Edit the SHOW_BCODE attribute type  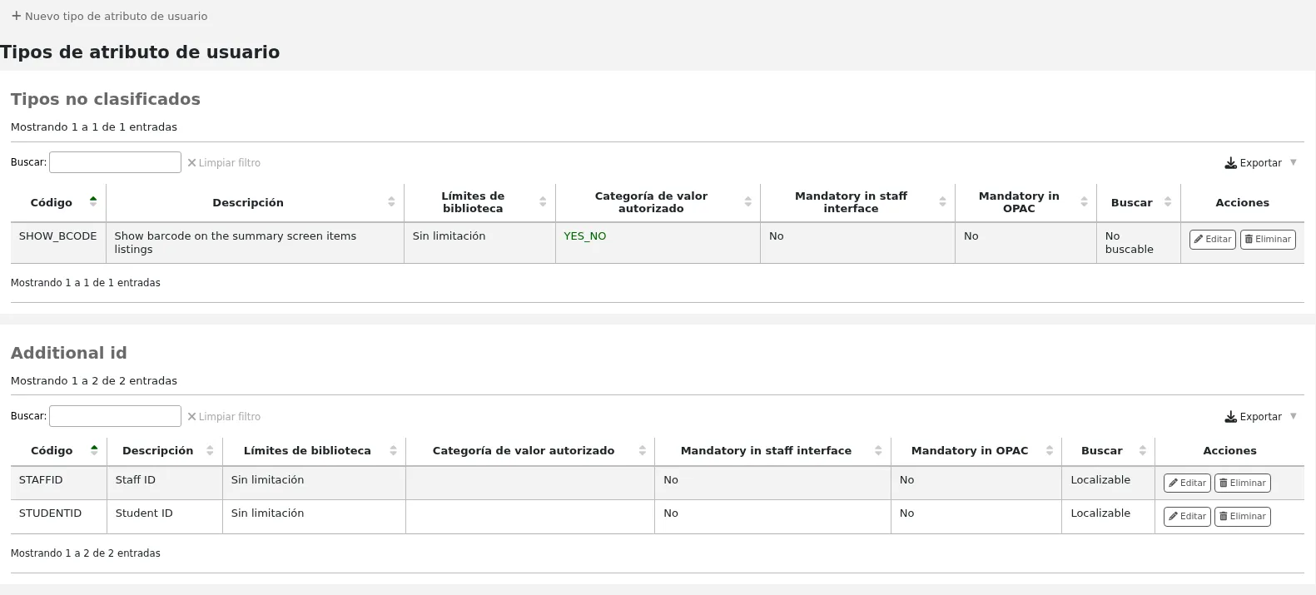point(1212,239)
